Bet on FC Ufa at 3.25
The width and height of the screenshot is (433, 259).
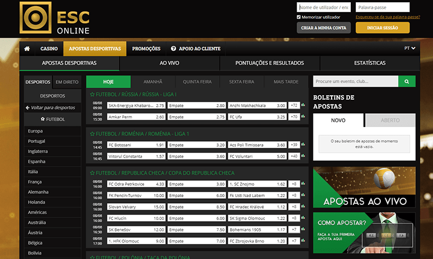click(x=257, y=117)
